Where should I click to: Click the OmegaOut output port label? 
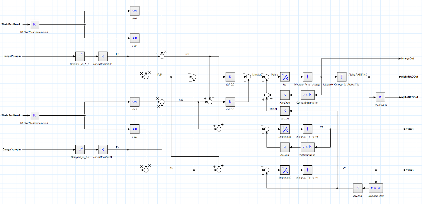point(407,59)
